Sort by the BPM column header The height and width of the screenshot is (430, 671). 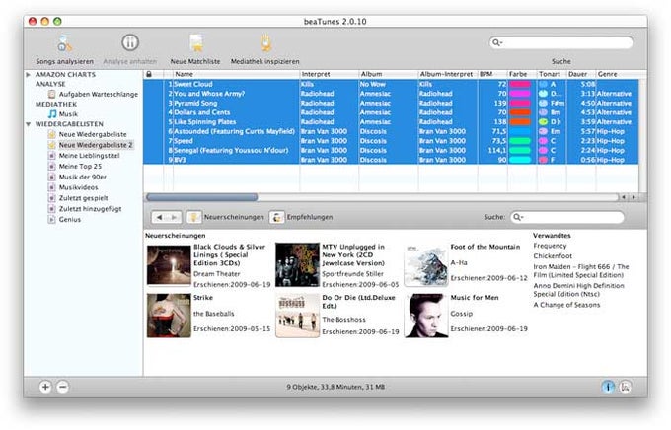492,74
